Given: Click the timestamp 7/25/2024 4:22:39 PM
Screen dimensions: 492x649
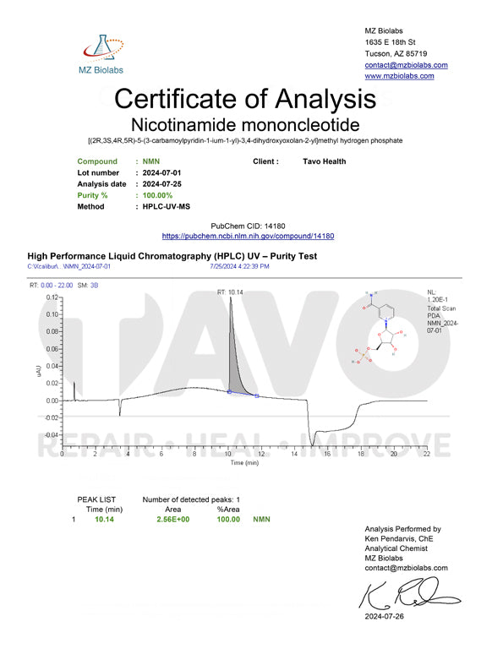Looking at the screenshot, I should tap(239, 266).
